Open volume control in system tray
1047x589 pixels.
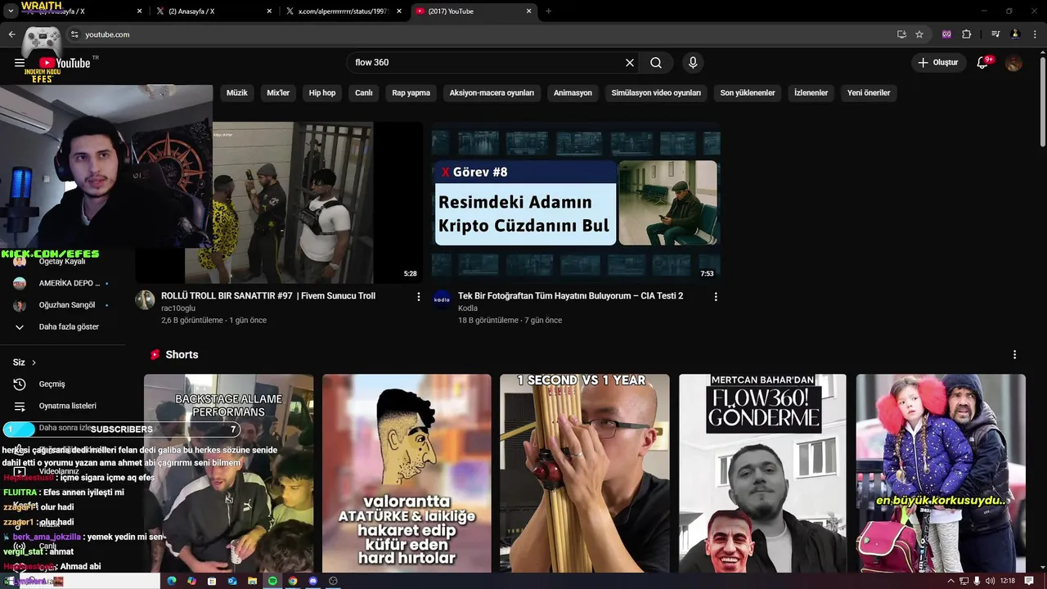coord(991,581)
